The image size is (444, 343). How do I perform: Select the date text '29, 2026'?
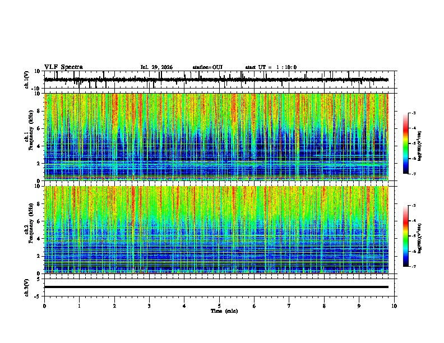pyautogui.click(x=161, y=67)
